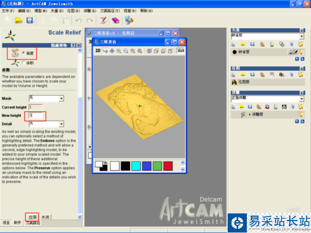The height and width of the screenshot is (233, 311).
Task: Open the purple help book icon
Action: tap(116, 21)
